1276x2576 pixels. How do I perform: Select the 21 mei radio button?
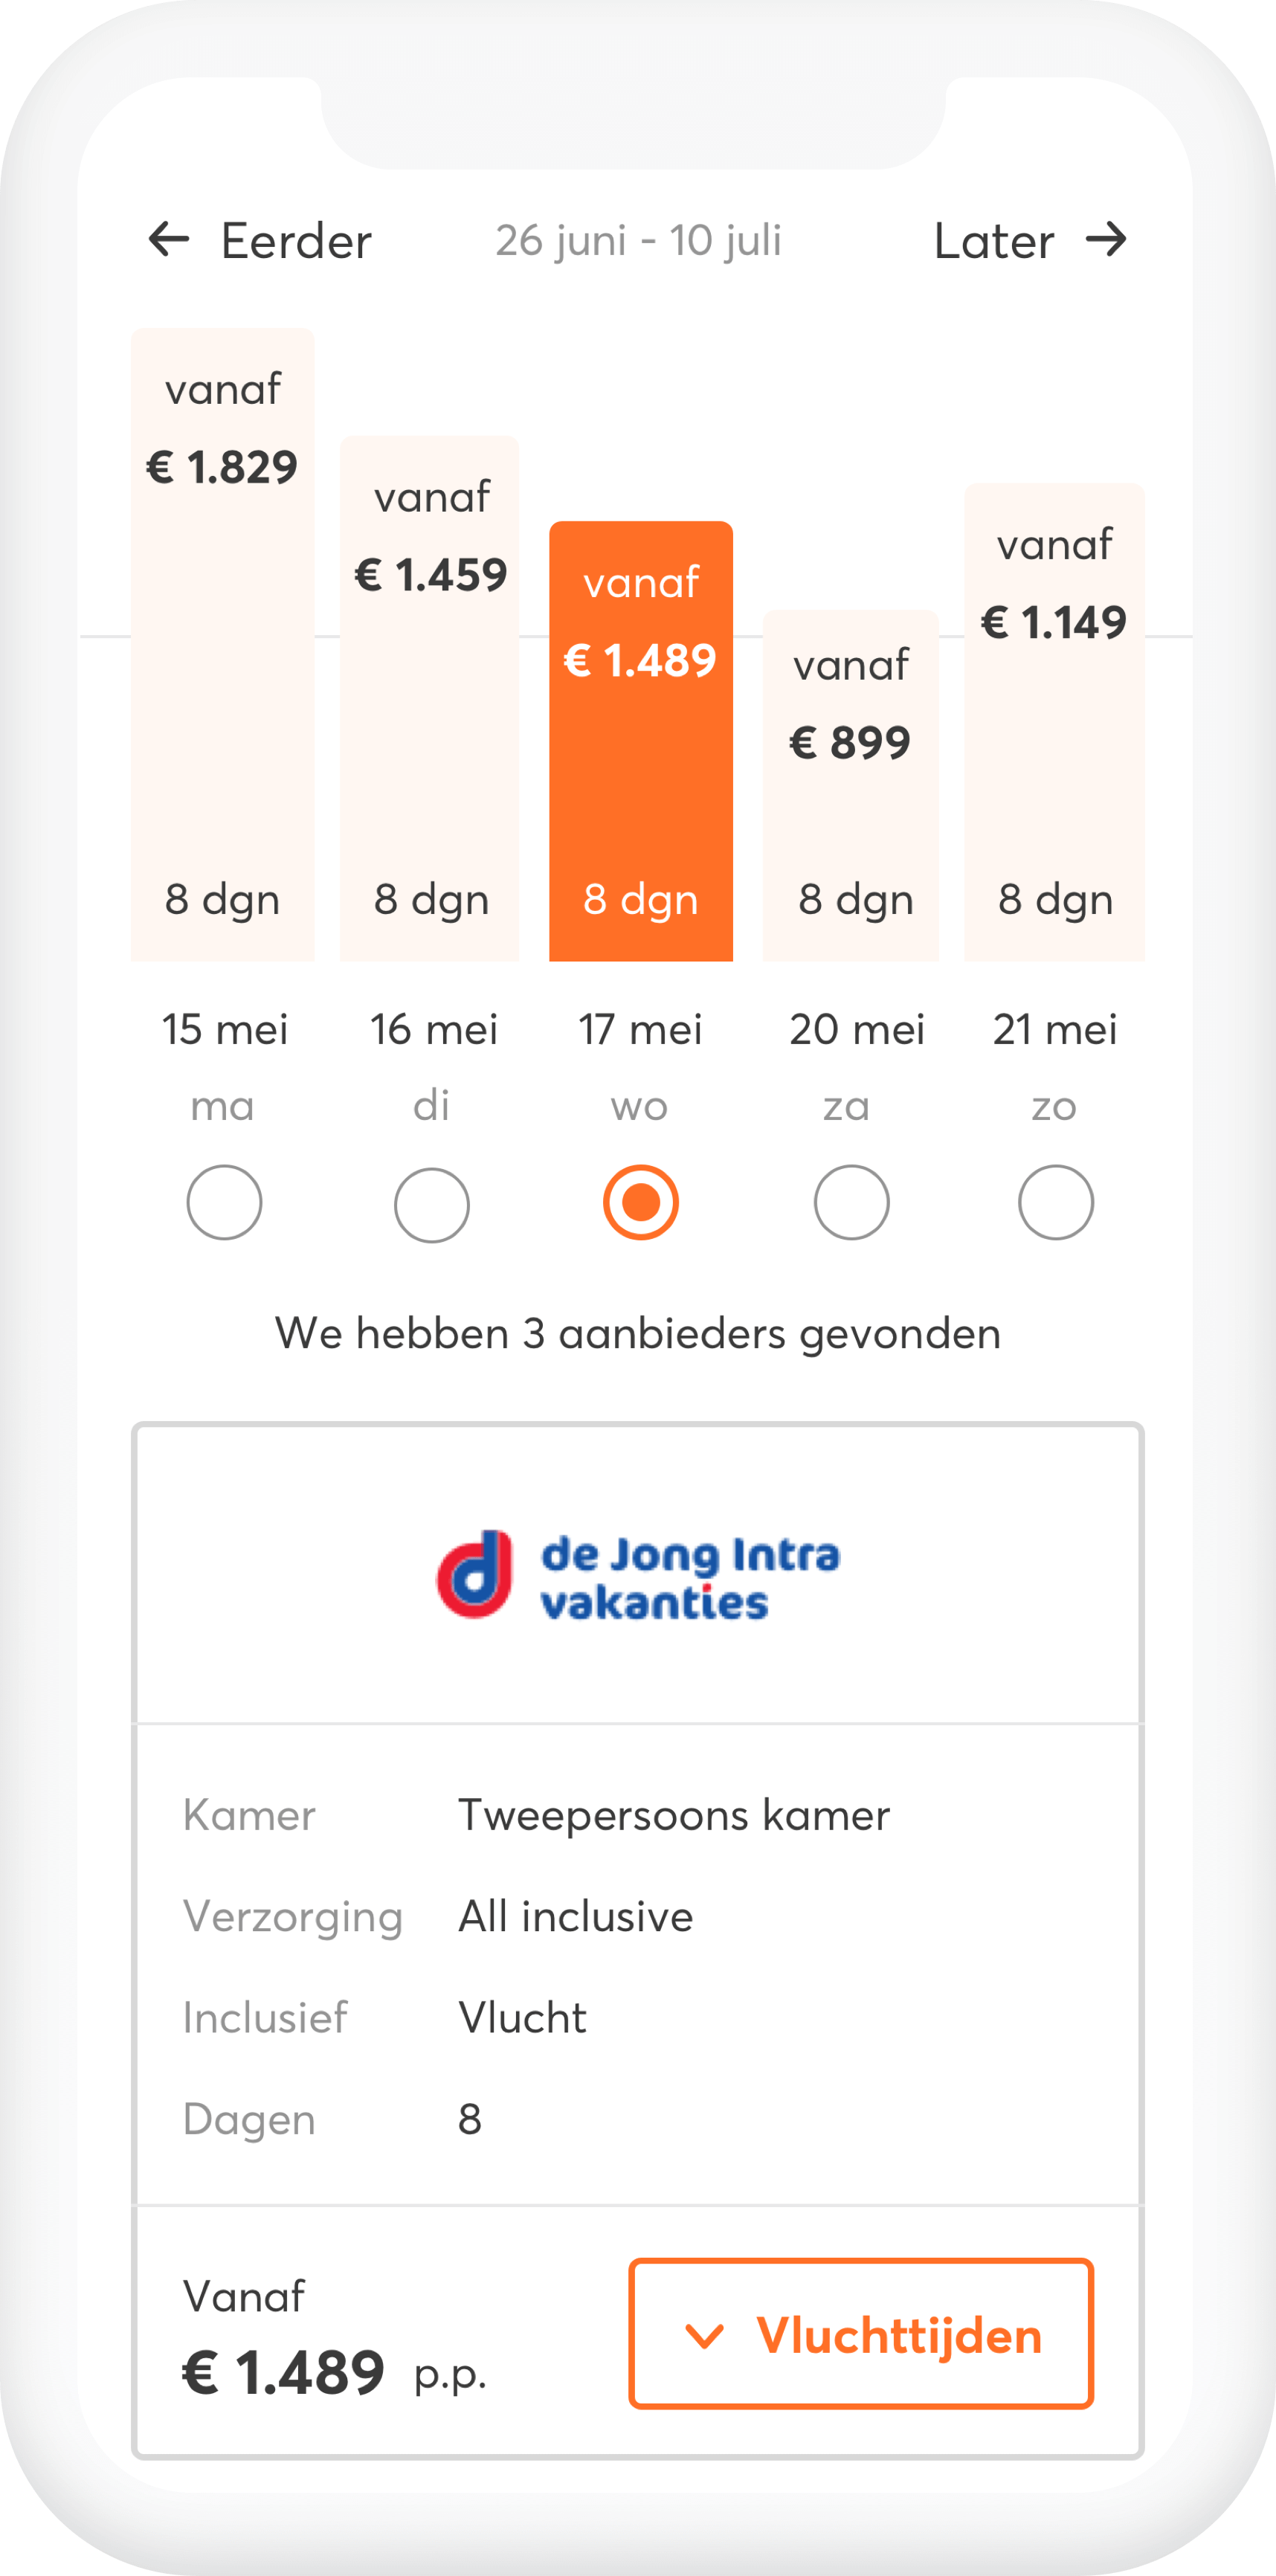1055,1202
